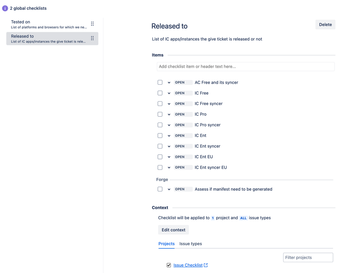
Task: Switch to the Issue types tab
Action: 191,244
